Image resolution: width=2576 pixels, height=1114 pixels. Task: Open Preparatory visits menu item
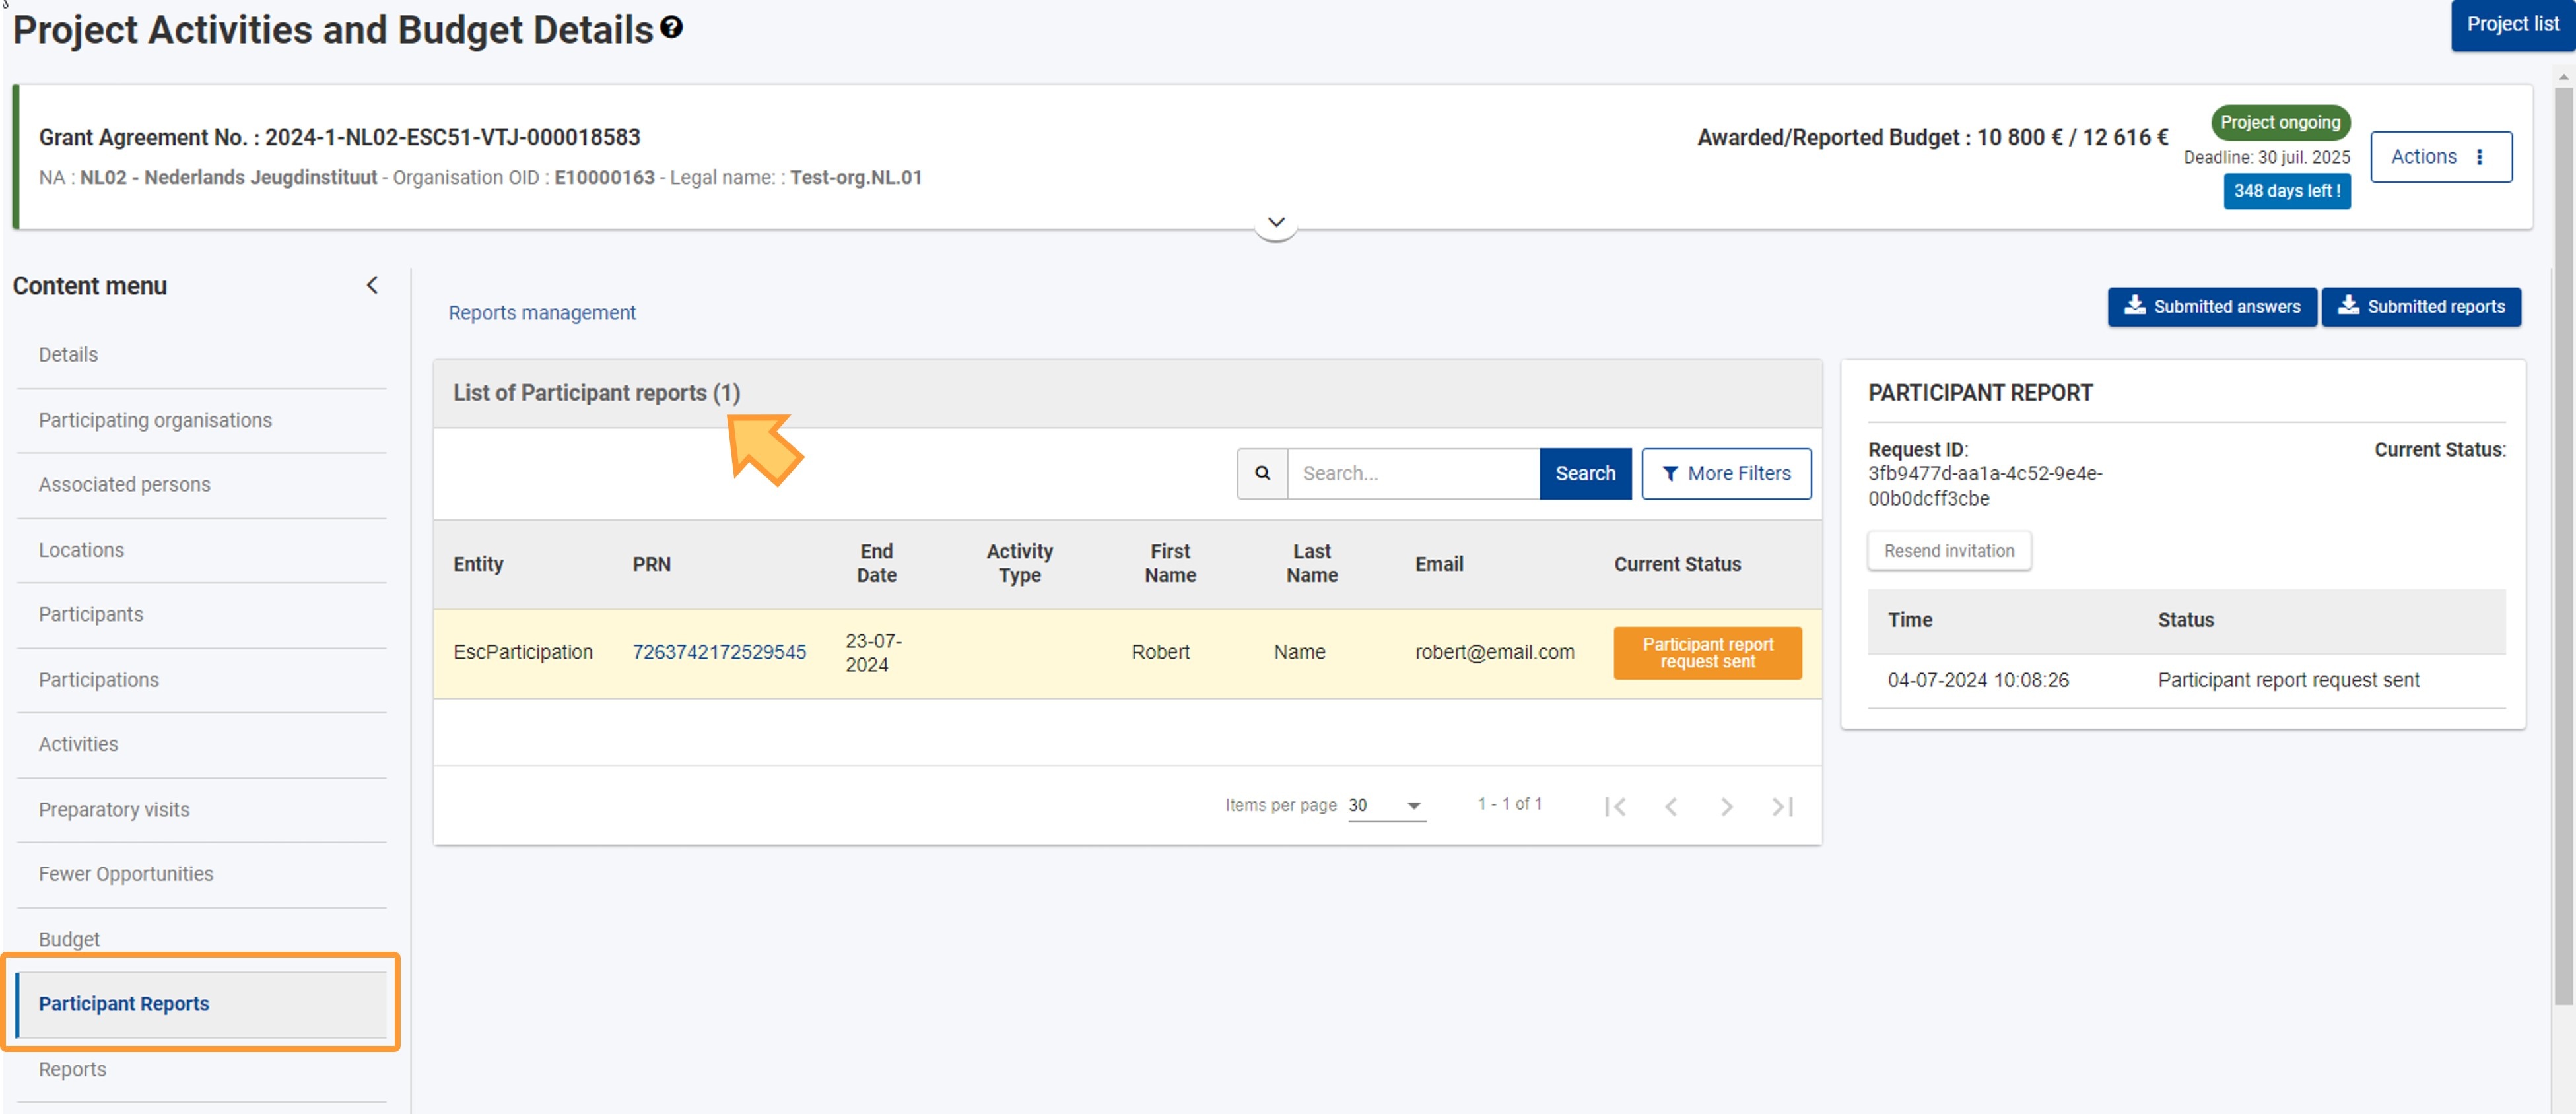[x=201, y=810]
